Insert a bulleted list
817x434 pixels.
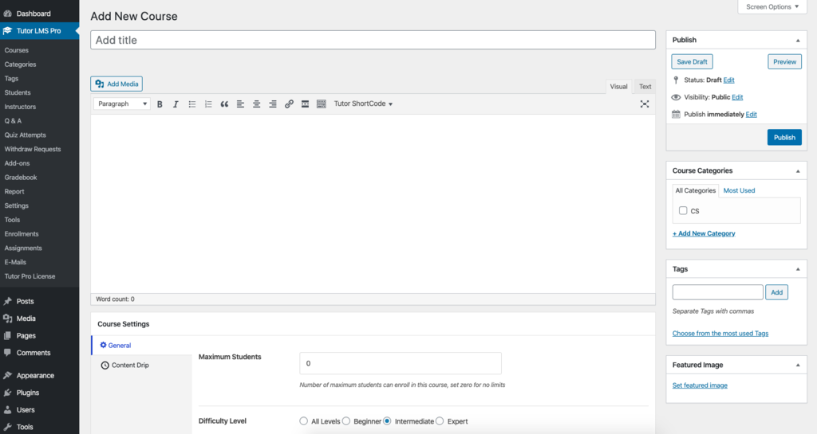pos(192,104)
